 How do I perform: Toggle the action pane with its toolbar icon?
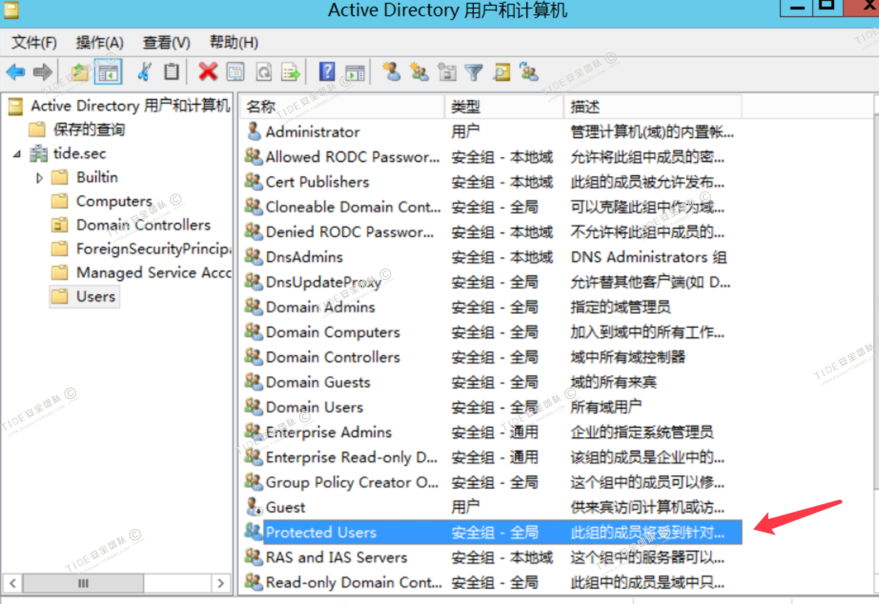pyautogui.click(x=353, y=72)
